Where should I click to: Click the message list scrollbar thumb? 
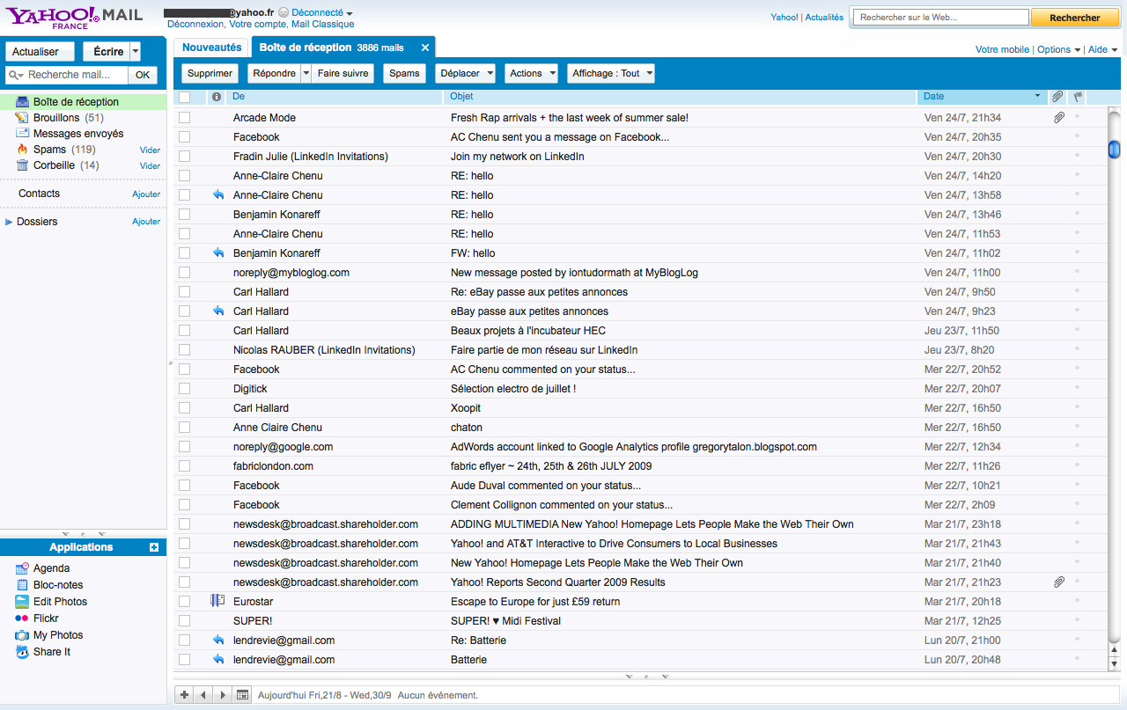point(1114,149)
